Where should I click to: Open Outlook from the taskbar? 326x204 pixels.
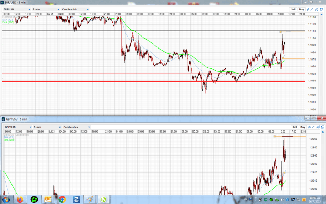coord(48,200)
